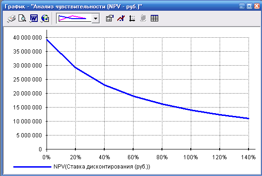Click legend text NPV(Ставка дисконтирования (руб.))

tap(102, 167)
